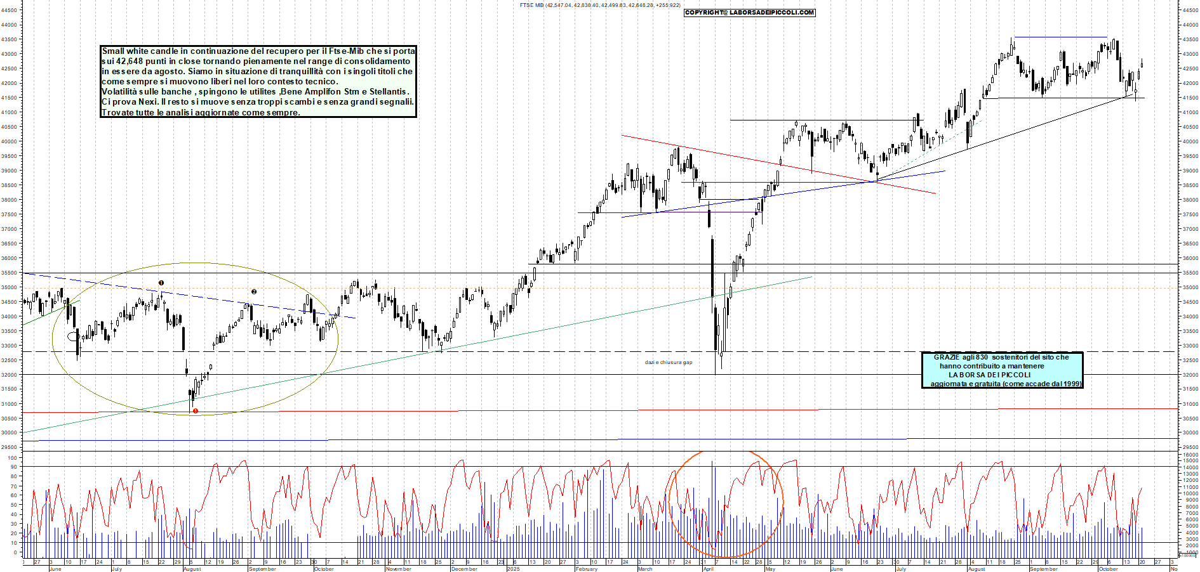Image resolution: width=1200 pixels, height=572 pixels.
Task: Click the 90 level label on the oscillator axis
Action: [x=13, y=467]
